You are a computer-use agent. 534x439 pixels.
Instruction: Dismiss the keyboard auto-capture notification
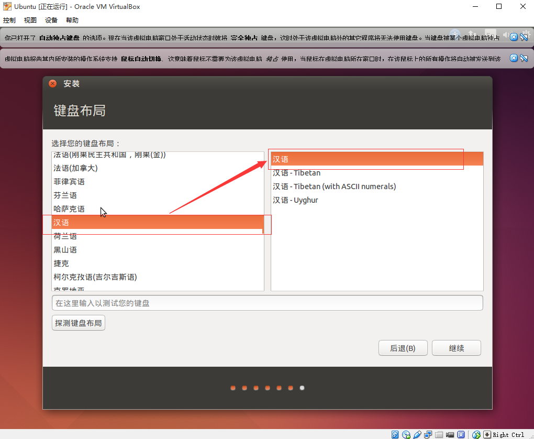(x=514, y=37)
